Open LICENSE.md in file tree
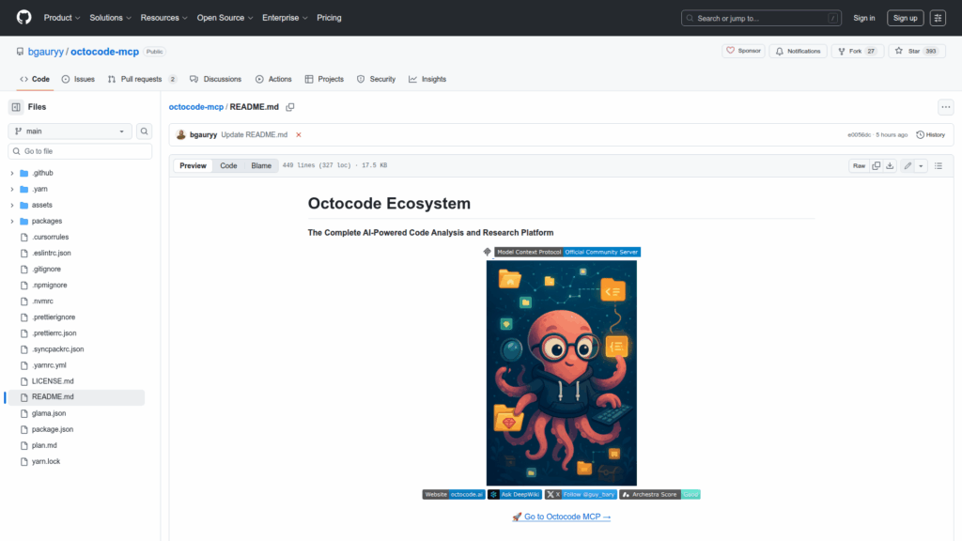Image resolution: width=962 pixels, height=541 pixels. (53, 381)
